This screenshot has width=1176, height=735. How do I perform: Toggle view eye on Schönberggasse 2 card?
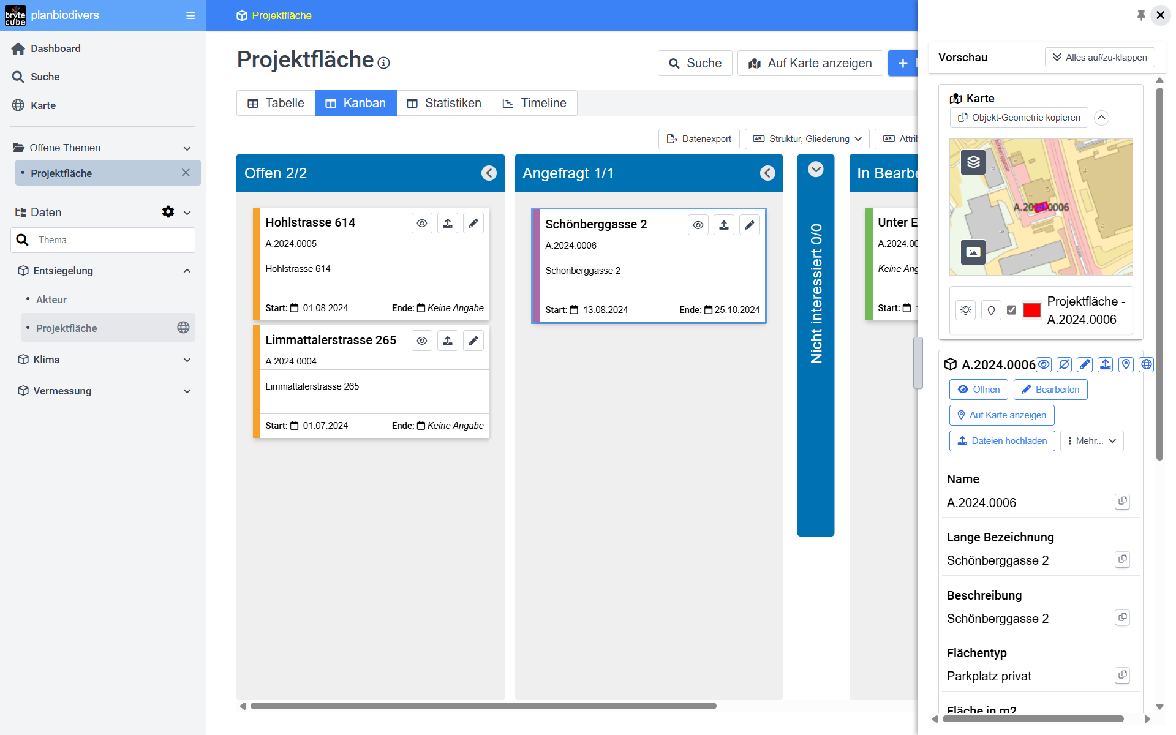pyautogui.click(x=698, y=225)
